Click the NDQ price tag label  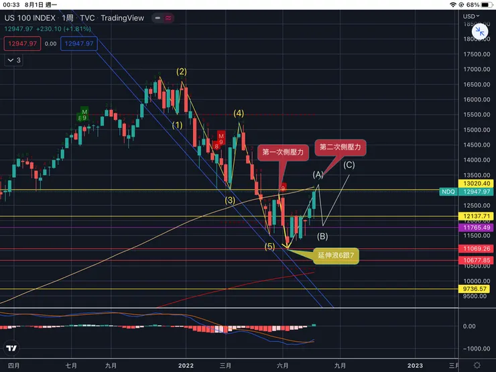point(448,192)
